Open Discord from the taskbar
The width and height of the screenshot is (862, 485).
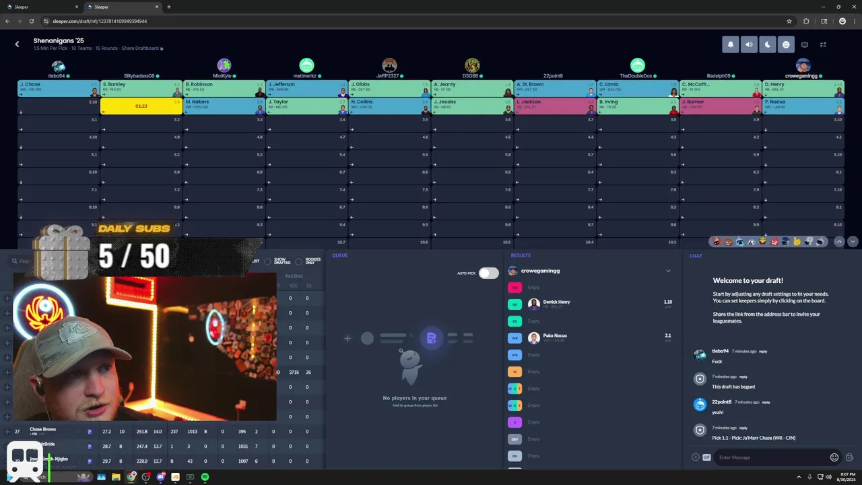161,477
